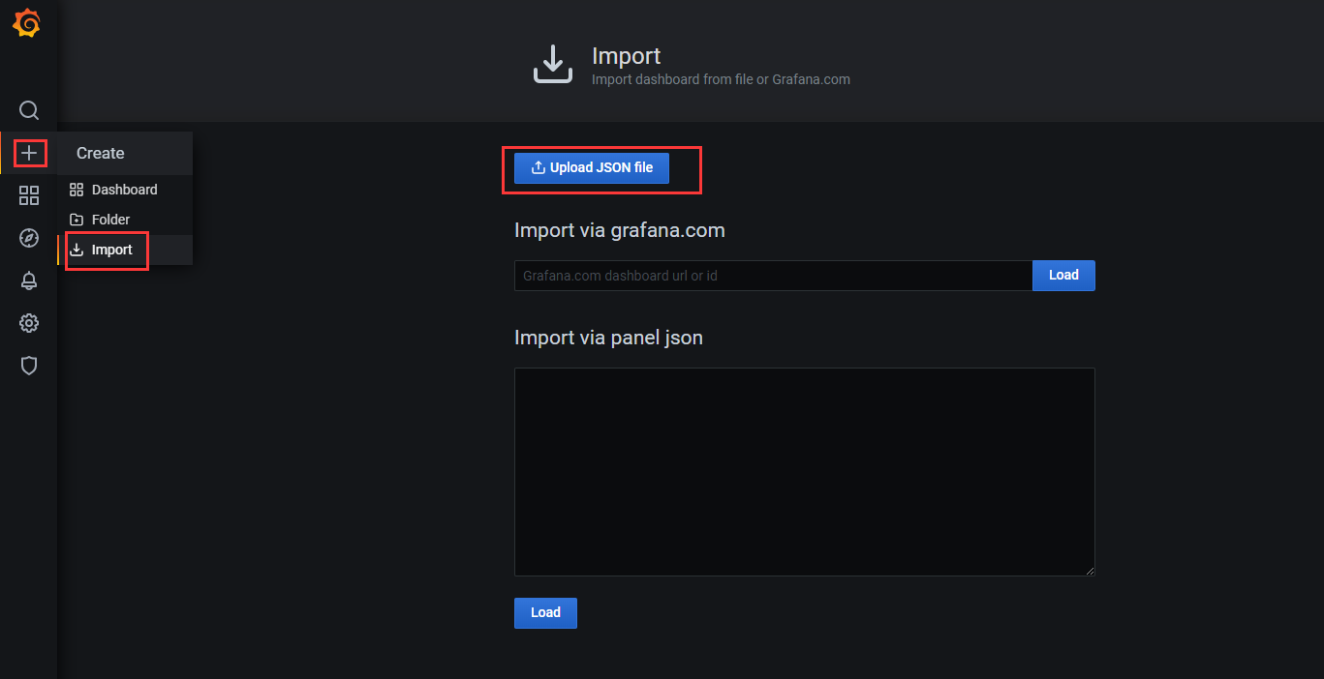Click the 'Import via panel json' heading
Screen dimensions: 1324x679
coord(609,338)
